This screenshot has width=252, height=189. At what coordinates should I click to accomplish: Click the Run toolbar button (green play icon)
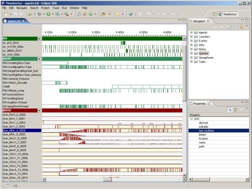click(48, 14)
